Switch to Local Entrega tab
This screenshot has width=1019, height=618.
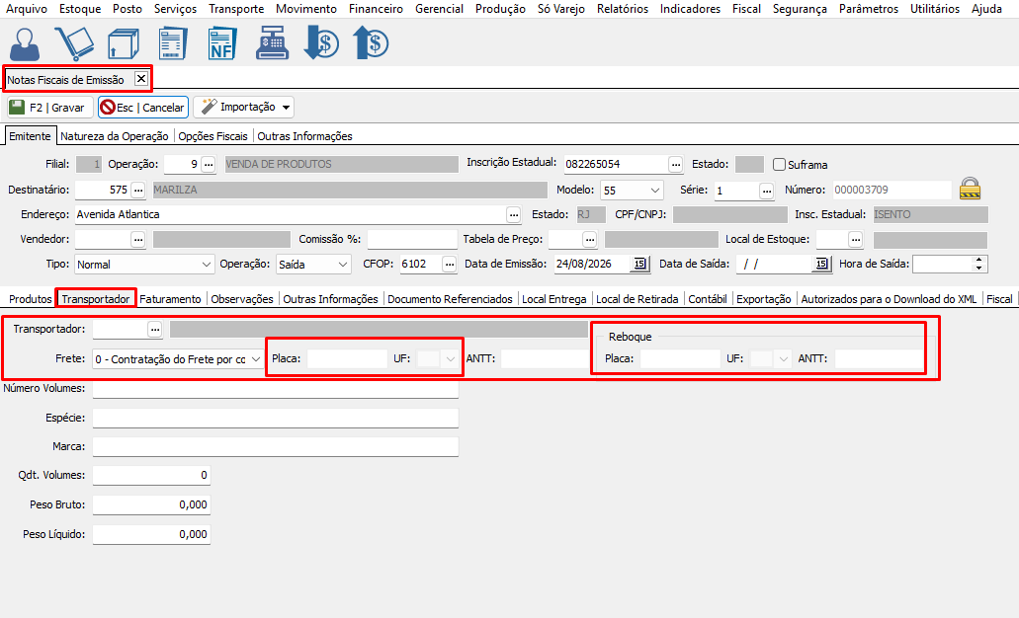[x=553, y=298]
